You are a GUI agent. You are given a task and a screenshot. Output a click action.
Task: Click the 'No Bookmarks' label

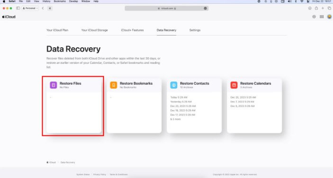coord(128,87)
